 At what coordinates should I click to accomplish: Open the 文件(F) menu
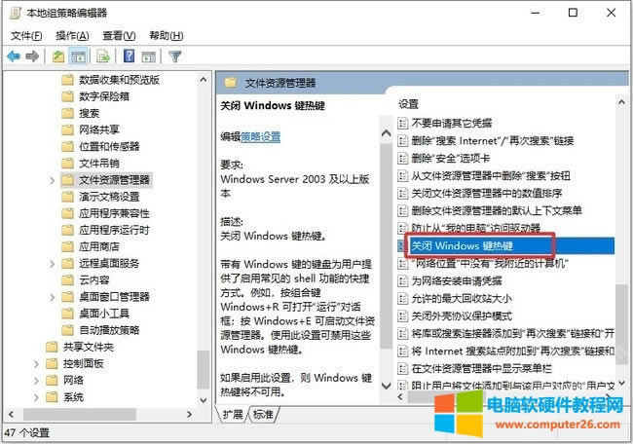(x=26, y=35)
